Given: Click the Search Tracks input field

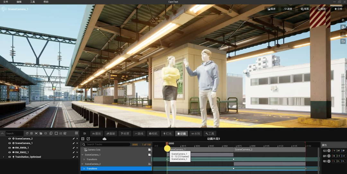Looking at the screenshot, I should click(106, 145).
